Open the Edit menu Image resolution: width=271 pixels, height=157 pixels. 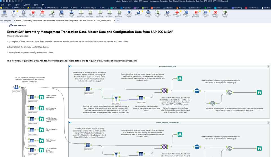(10, 5)
